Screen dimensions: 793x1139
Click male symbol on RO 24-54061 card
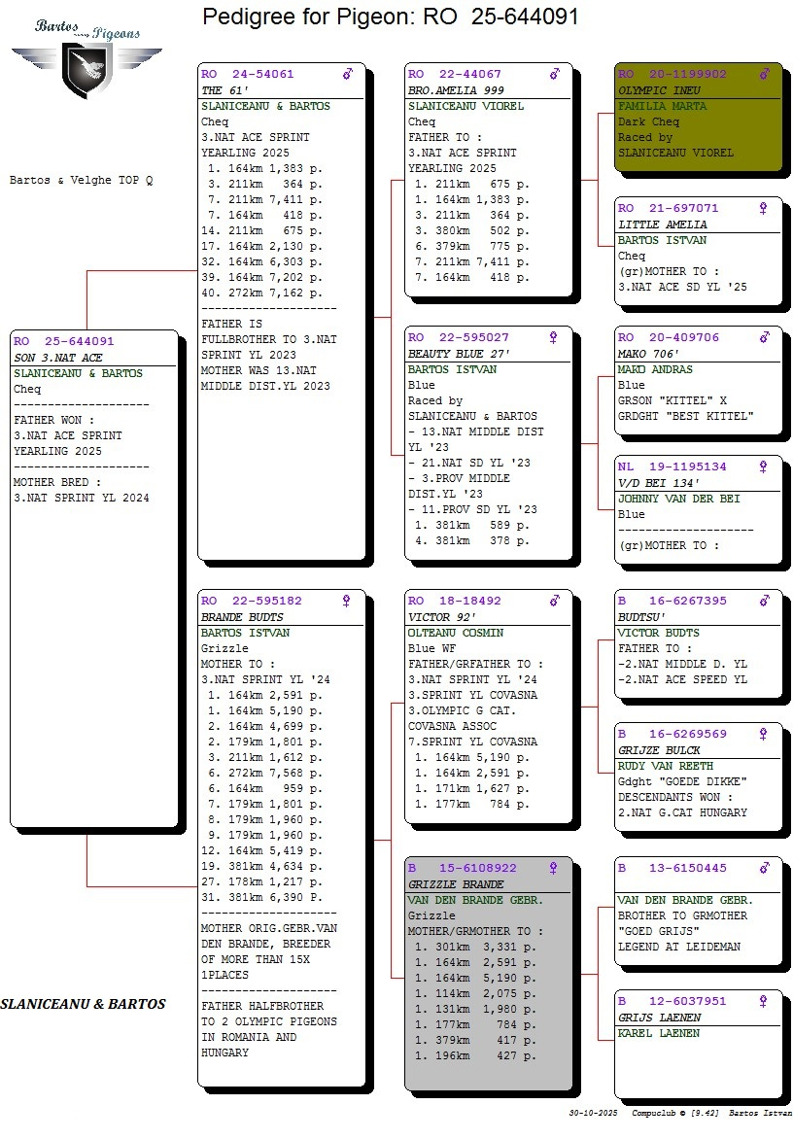coord(347,74)
